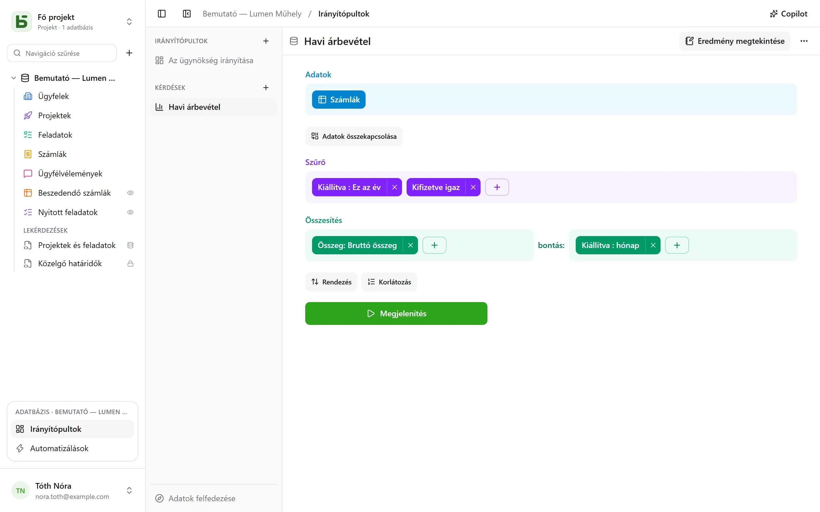Remove the 'Kiállítva : hónap' grouping

[653, 245]
